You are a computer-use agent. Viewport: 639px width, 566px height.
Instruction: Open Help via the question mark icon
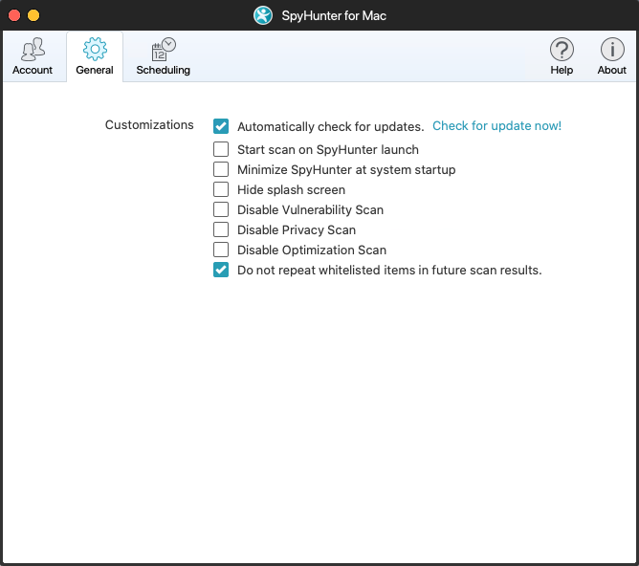coord(562,56)
